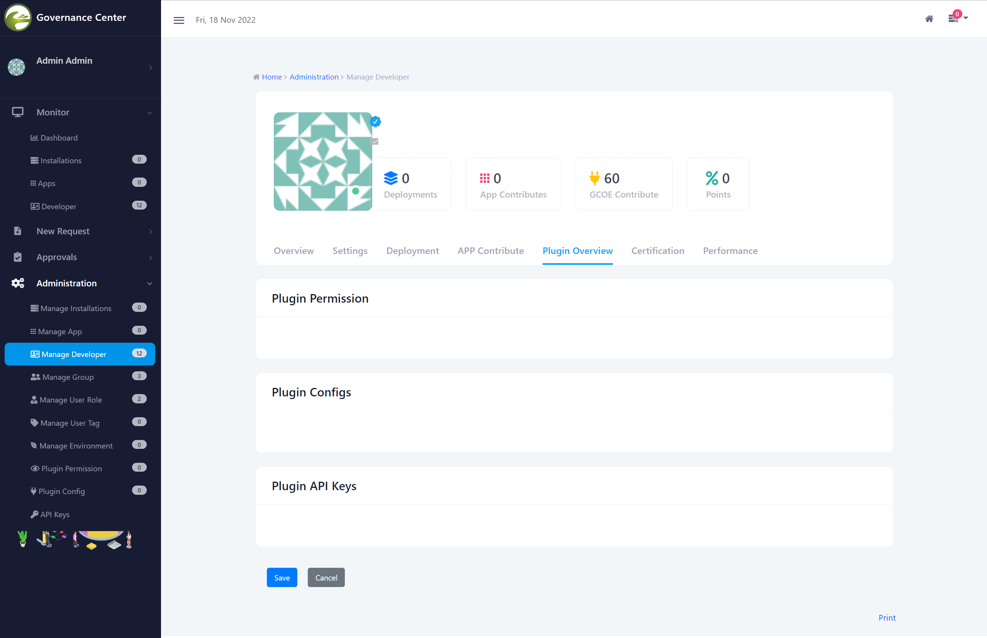This screenshot has height=638, width=987.
Task: Click the hamburger menu icon
Action: click(178, 20)
